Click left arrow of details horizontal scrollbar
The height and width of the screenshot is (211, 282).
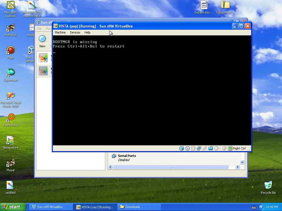(x=110, y=167)
